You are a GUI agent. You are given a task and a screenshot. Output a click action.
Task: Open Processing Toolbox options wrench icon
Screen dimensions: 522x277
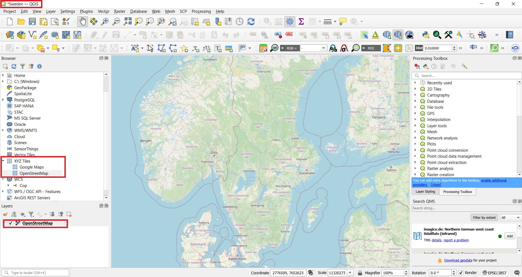464,66
